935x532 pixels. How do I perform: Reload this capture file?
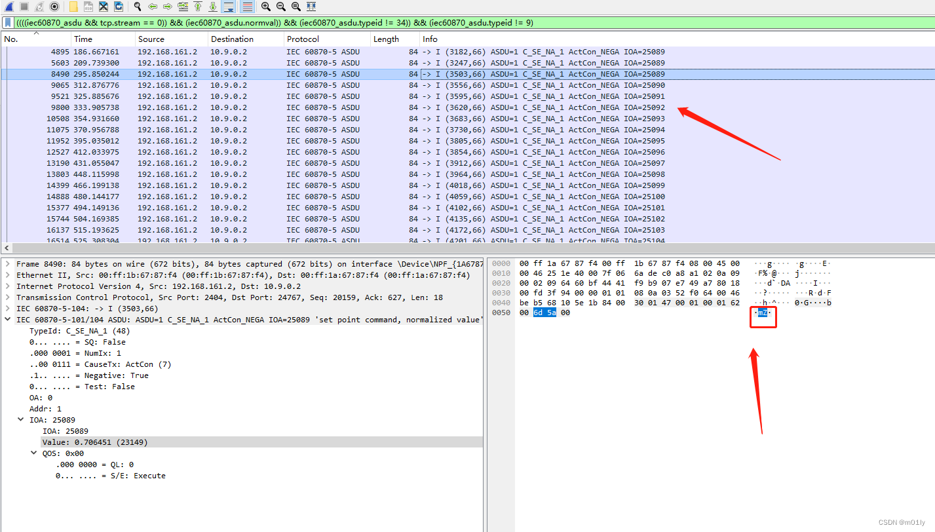click(x=119, y=7)
